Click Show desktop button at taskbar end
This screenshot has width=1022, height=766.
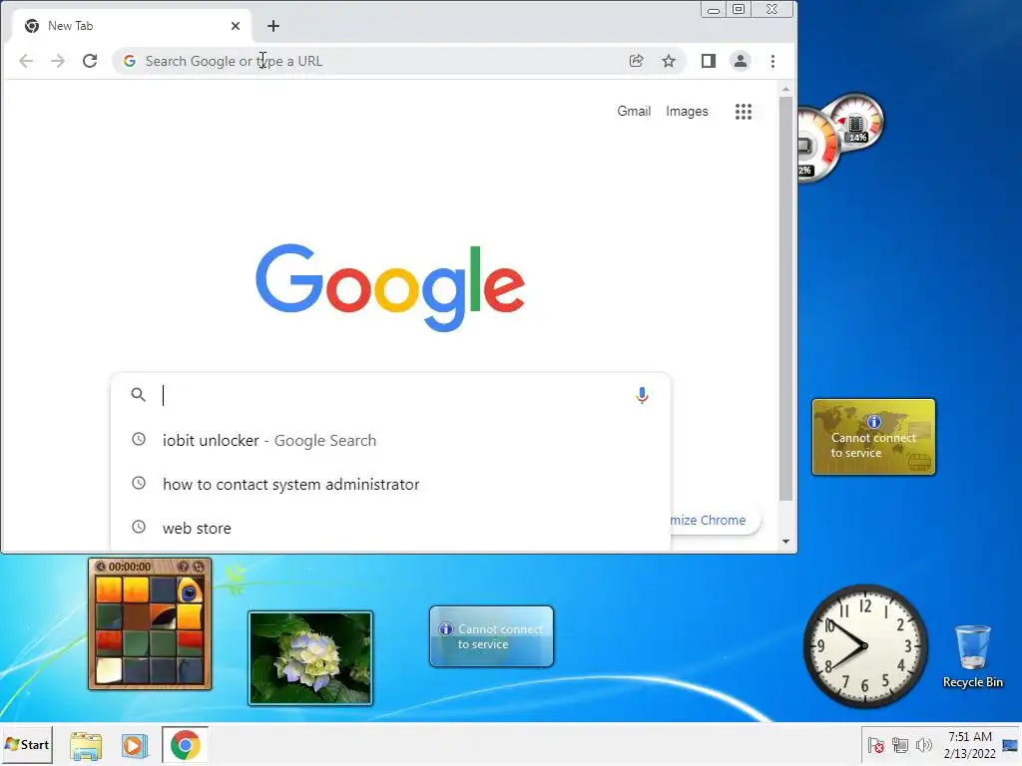pyautogui.click(x=1010, y=745)
